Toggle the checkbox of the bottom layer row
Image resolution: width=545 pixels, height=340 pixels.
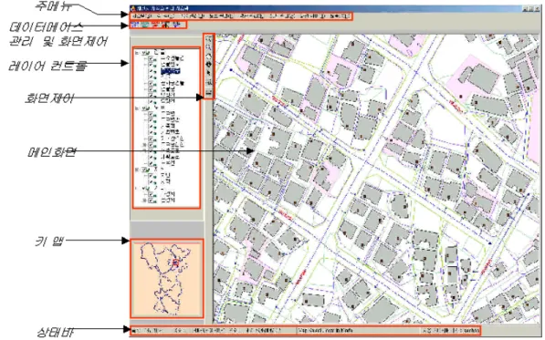pos(152,200)
